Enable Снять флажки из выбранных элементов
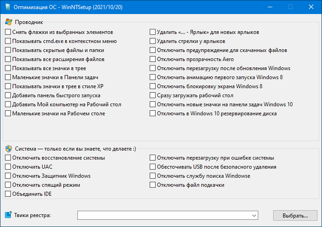 point(8,32)
